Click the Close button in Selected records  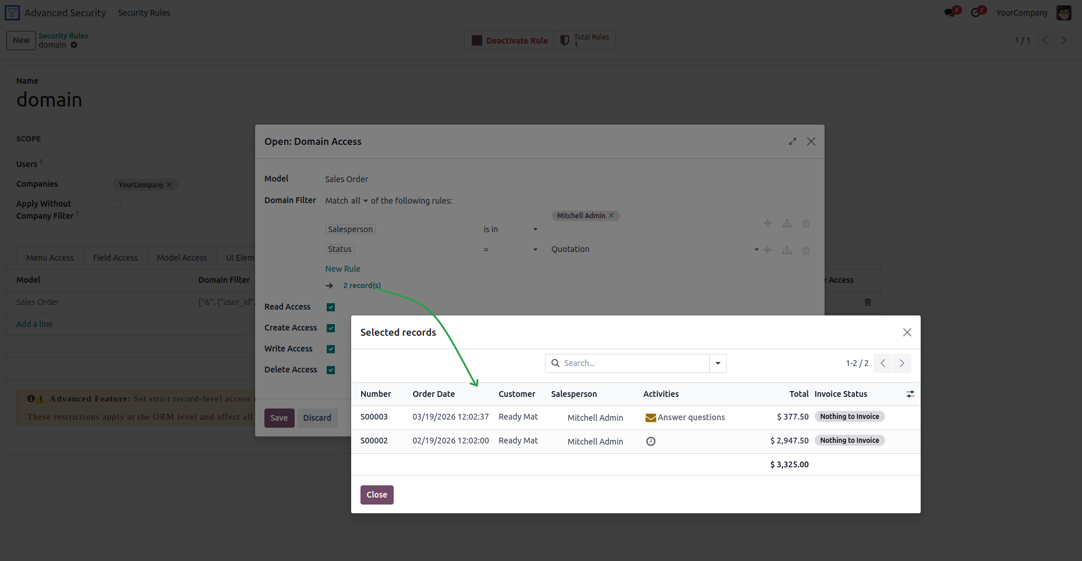tap(377, 495)
